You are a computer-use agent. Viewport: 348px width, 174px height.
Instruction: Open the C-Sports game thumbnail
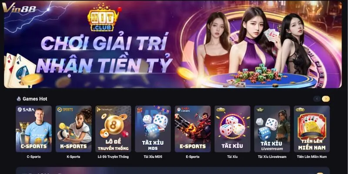[x=34, y=129]
